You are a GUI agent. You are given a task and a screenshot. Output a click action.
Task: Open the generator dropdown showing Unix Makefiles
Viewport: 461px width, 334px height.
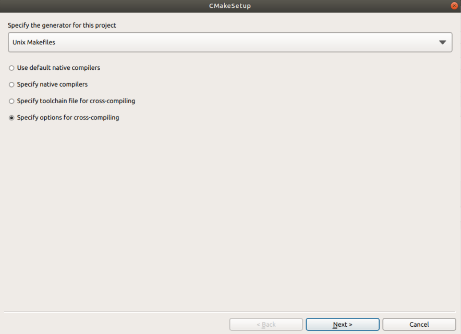coord(230,42)
